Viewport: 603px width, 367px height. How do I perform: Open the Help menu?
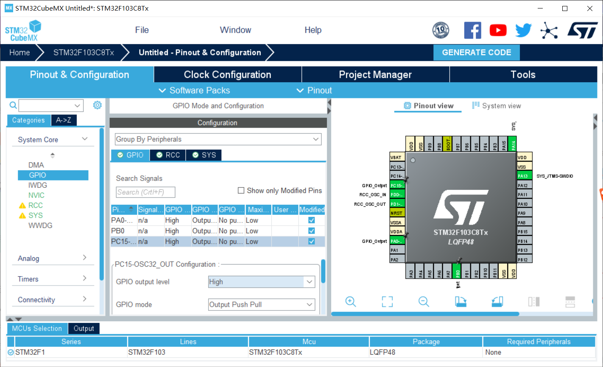(313, 30)
